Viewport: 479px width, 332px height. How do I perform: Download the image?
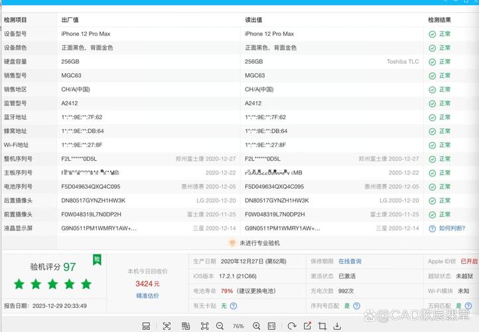pos(337,326)
